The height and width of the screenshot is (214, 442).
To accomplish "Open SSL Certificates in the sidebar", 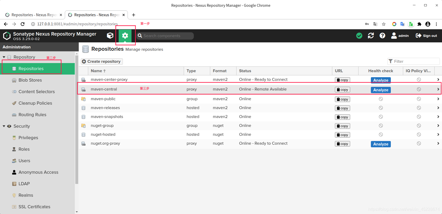I will coord(34,207).
